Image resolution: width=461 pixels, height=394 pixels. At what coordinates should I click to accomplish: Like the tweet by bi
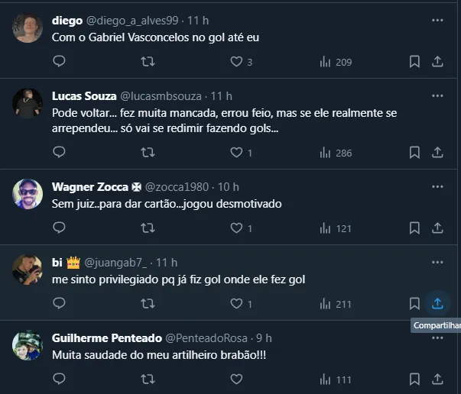point(236,303)
